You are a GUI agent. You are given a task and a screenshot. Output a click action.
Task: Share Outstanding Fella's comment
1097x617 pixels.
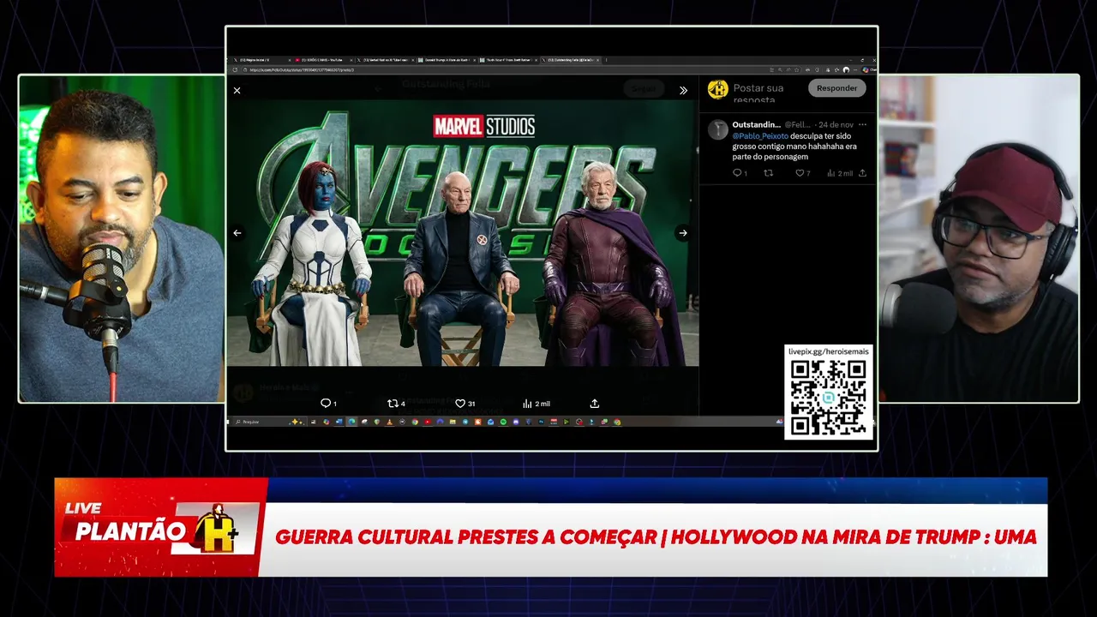point(862,173)
